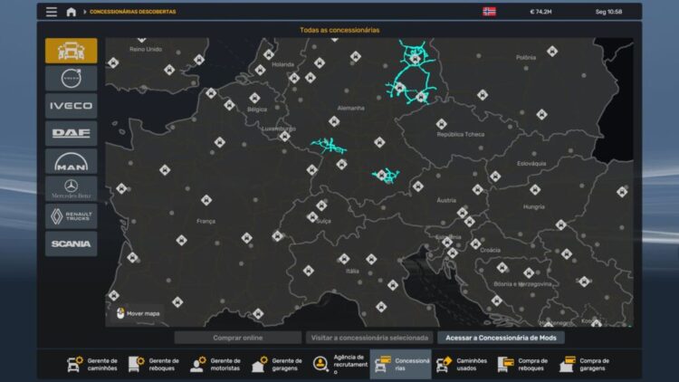Select dealership marker above República Tcheca label
This screenshot has height=382, width=679.
point(441,124)
